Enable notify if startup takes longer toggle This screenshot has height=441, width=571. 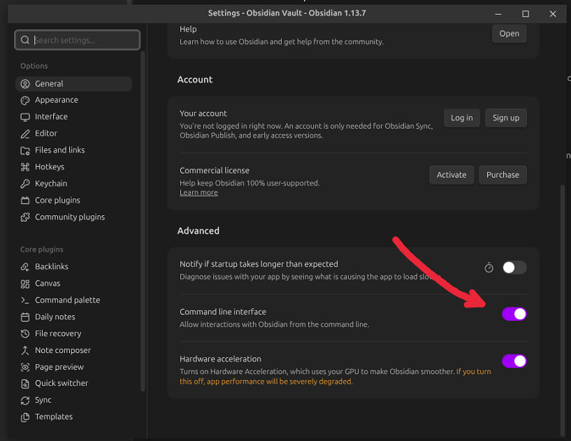(x=514, y=268)
